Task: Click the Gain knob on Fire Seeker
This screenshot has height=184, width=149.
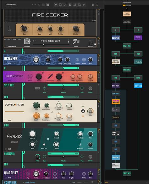Action: pos(25,28)
